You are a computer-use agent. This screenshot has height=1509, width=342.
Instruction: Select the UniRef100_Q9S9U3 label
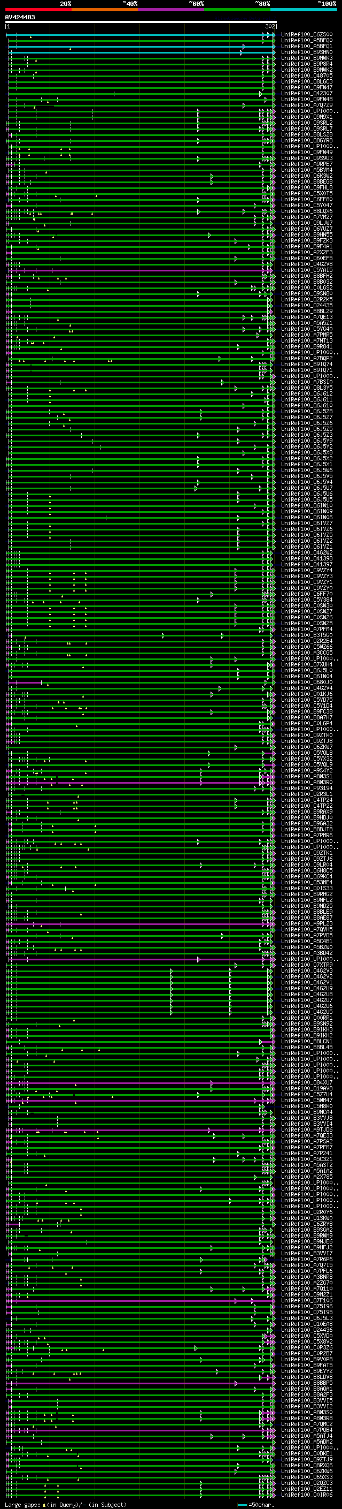point(307,158)
